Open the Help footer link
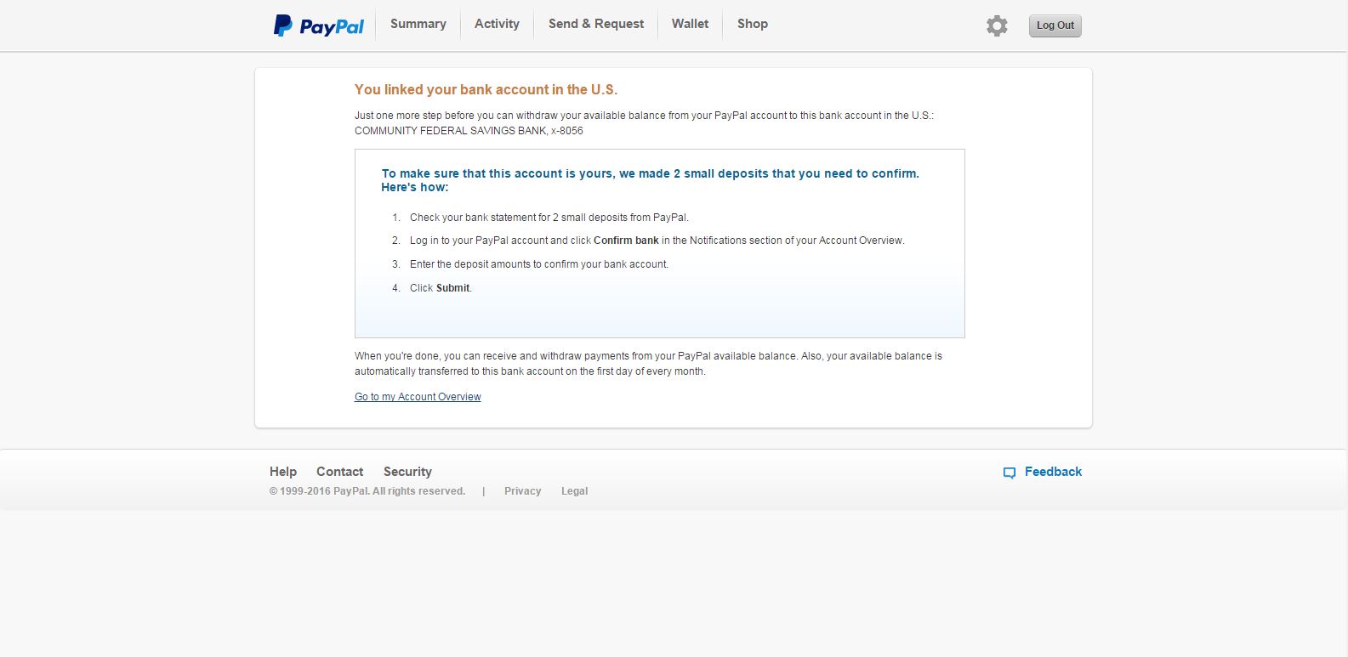This screenshot has height=657, width=1348. click(x=283, y=472)
